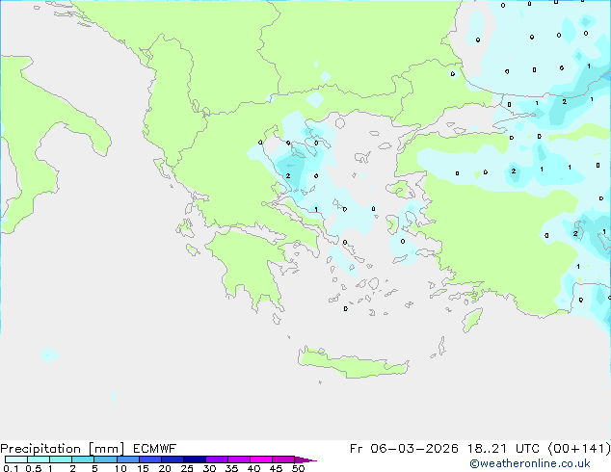Viewport: 611px width, 472px height.
Task: Pick the legend swatch between 45 and 50
Action: pyautogui.click(x=283, y=459)
